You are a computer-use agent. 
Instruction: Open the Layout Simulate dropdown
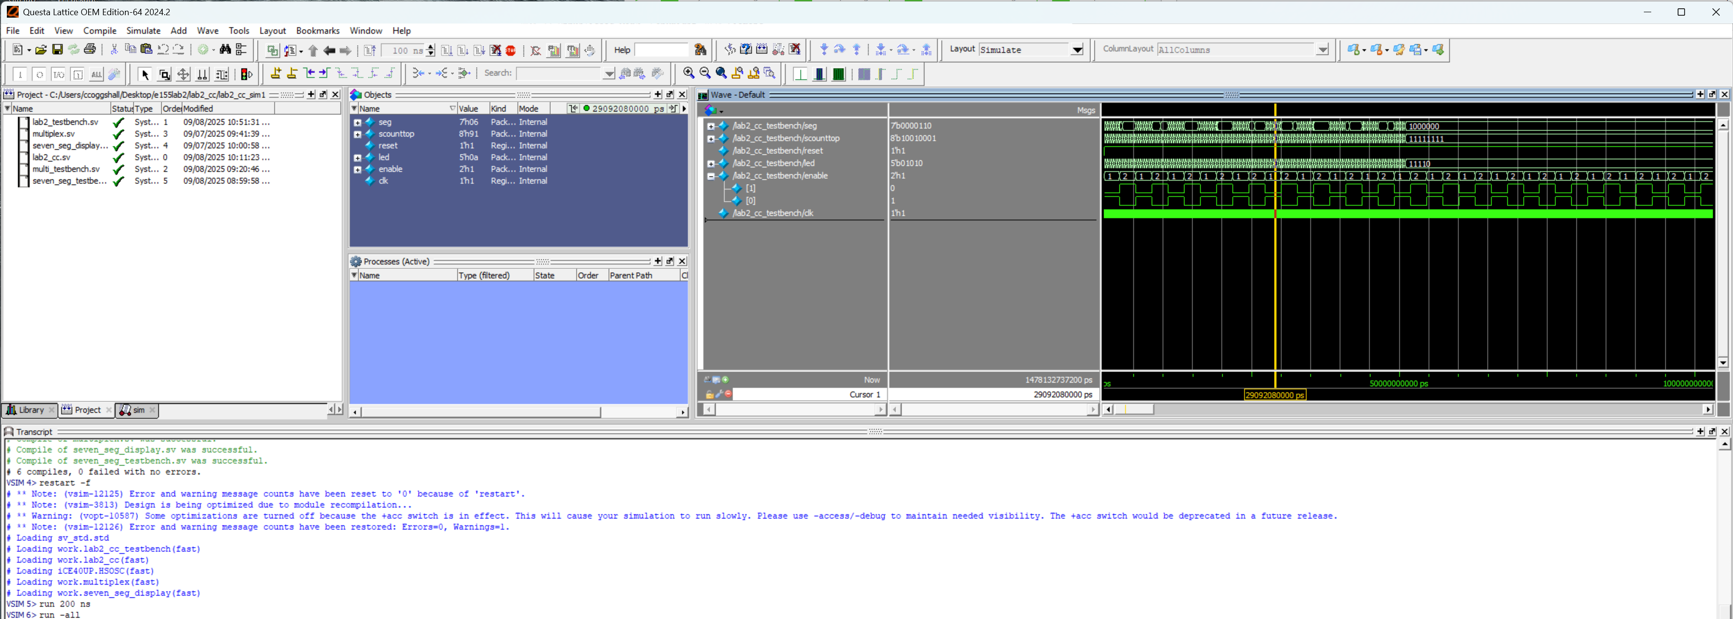click(1077, 50)
